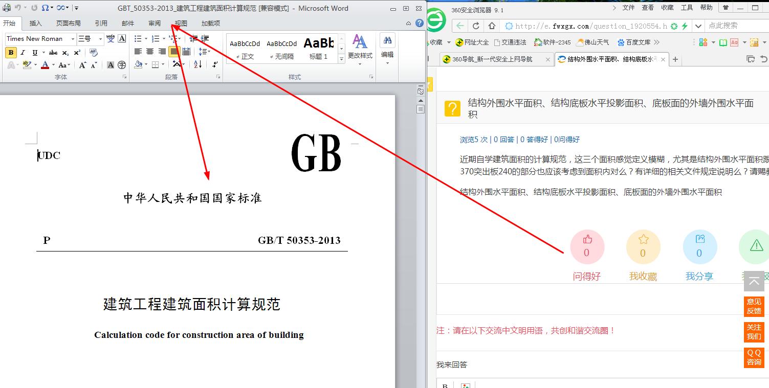769x388 pixels.
Task: Click the decrease indent icon
Action: point(193,38)
